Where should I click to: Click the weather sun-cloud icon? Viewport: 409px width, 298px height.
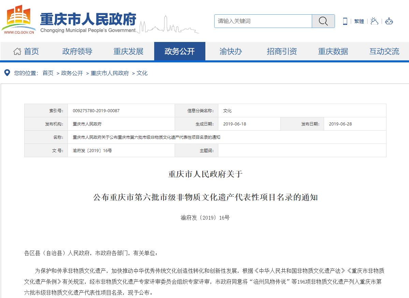tap(374, 21)
